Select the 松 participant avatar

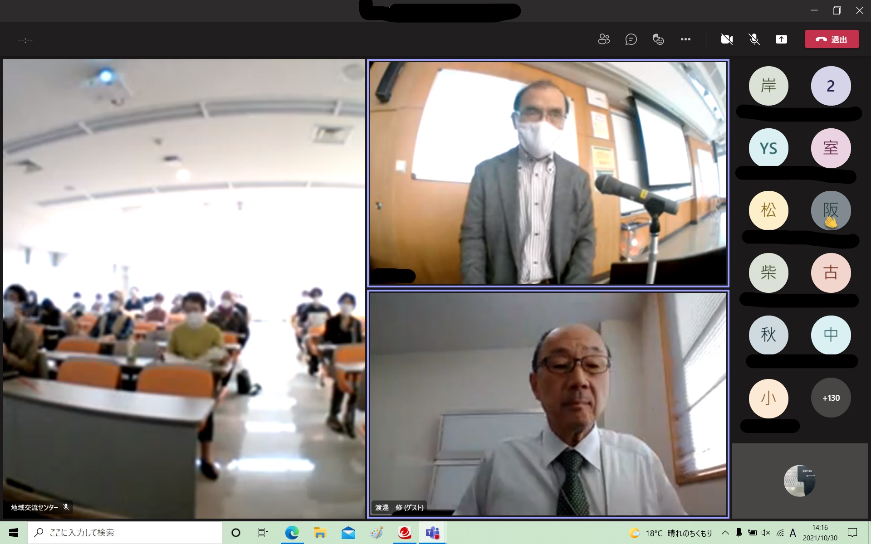click(768, 210)
